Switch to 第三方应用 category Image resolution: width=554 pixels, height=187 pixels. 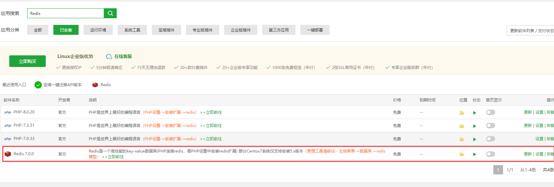click(x=279, y=30)
